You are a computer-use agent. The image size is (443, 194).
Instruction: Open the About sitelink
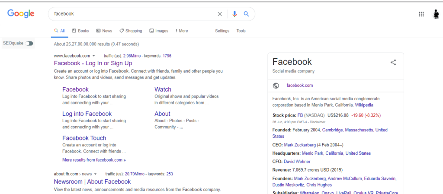[x=162, y=114]
